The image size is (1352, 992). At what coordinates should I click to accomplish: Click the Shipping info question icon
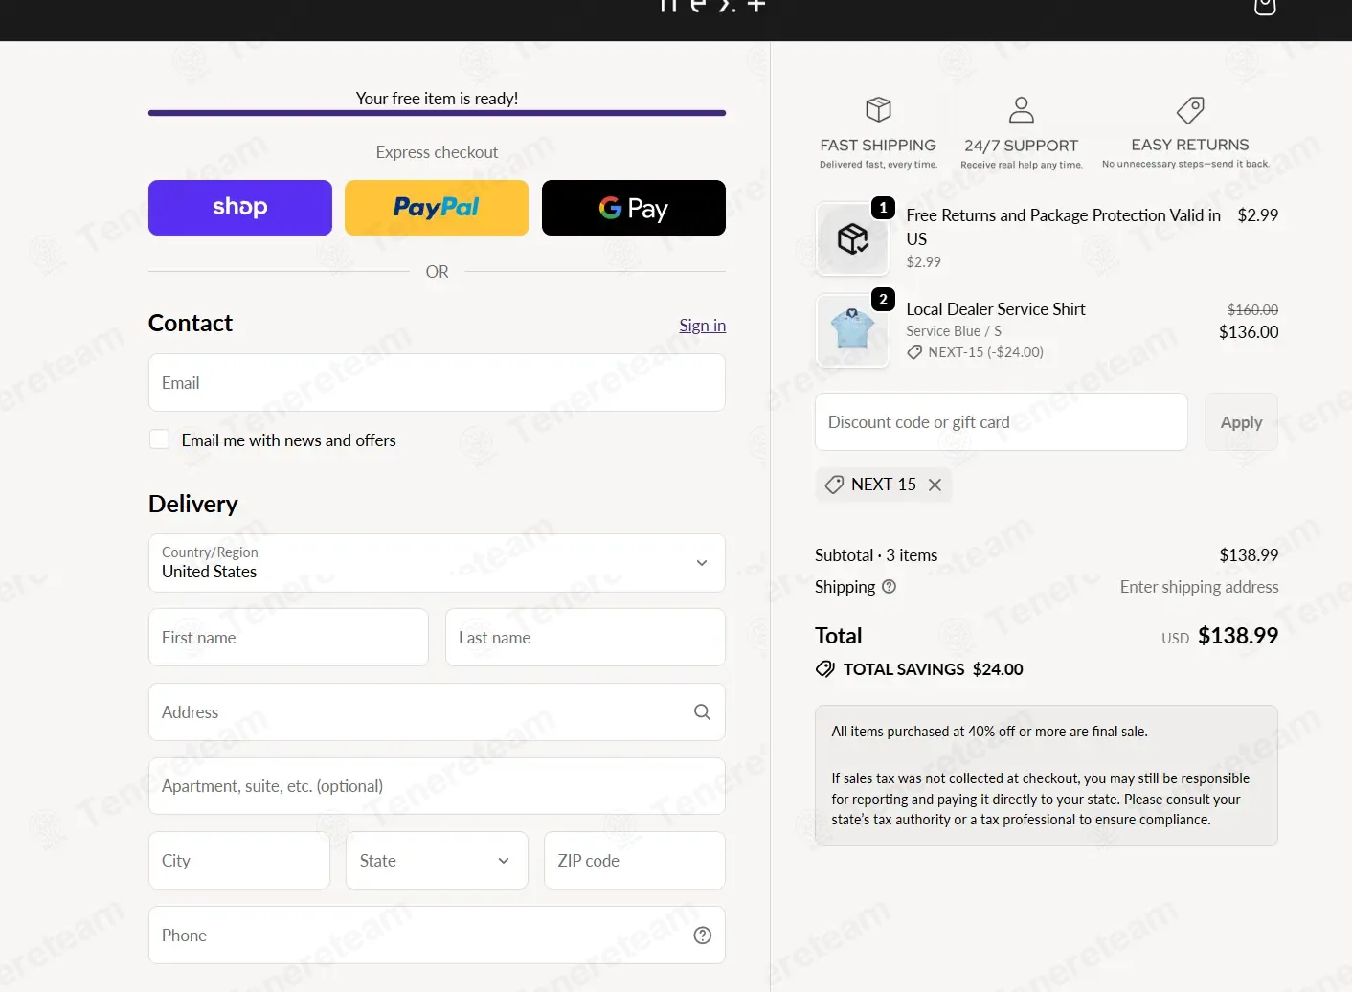889,587
